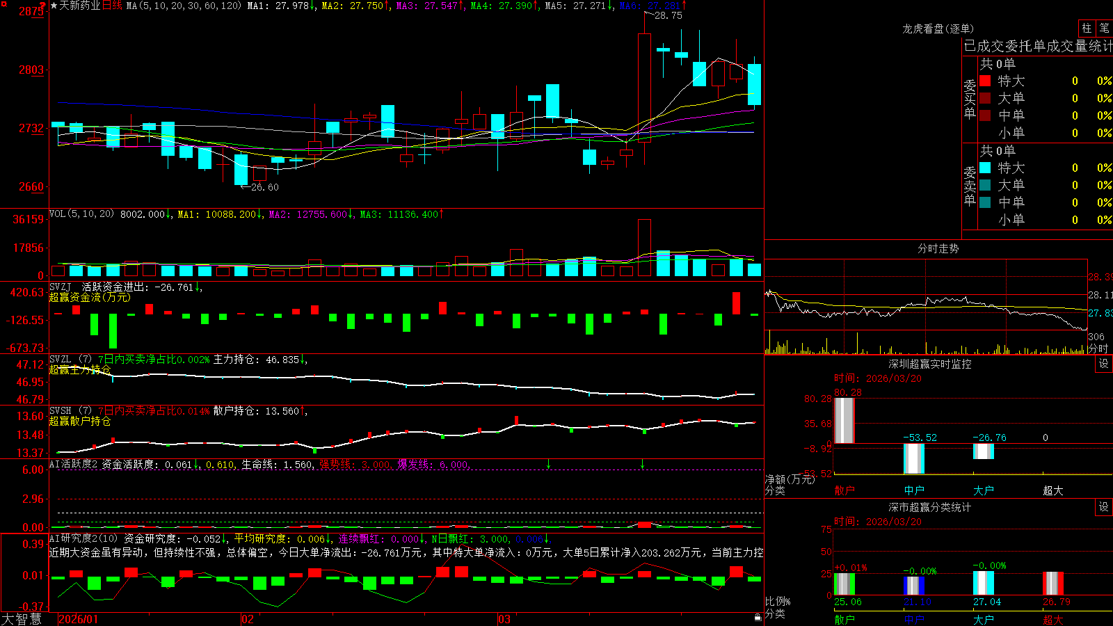Click the 大户 -26.76 bar in realtime monitor
The width and height of the screenshot is (1113, 626).
pyautogui.click(x=984, y=451)
